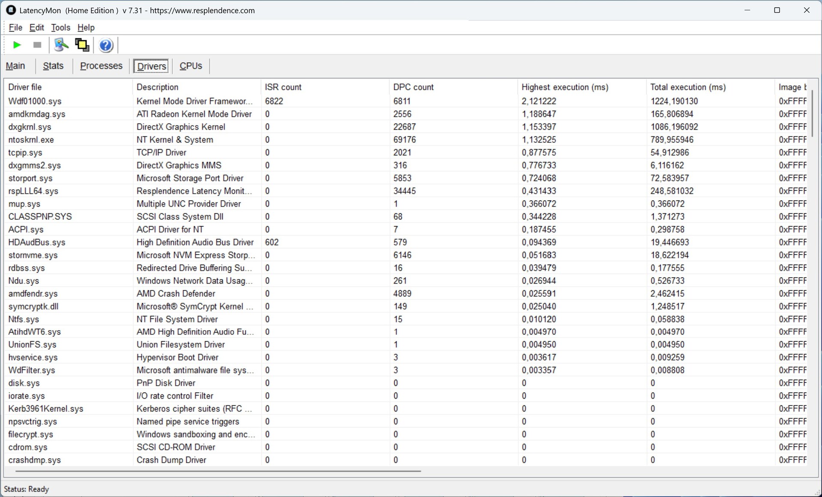The height and width of the screenshot is (497, 822).
Task: Open the File menu
Action: click(15, 27)
